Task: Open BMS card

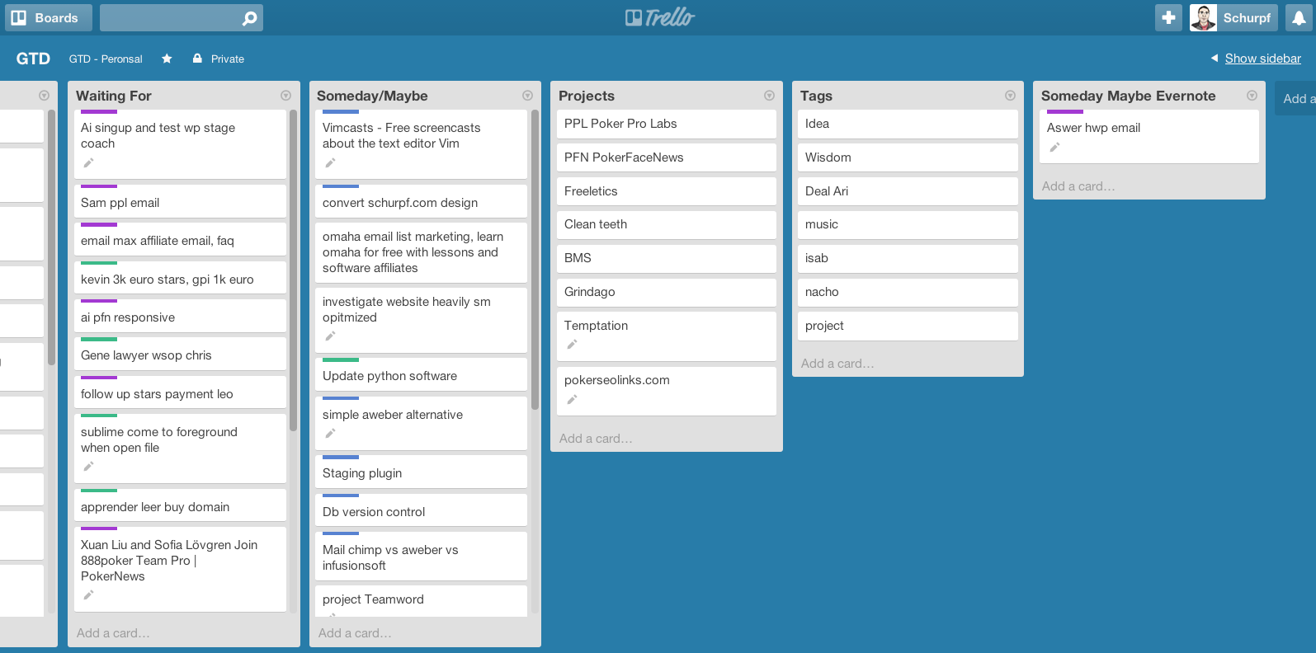Action: [x=667, y=258]
